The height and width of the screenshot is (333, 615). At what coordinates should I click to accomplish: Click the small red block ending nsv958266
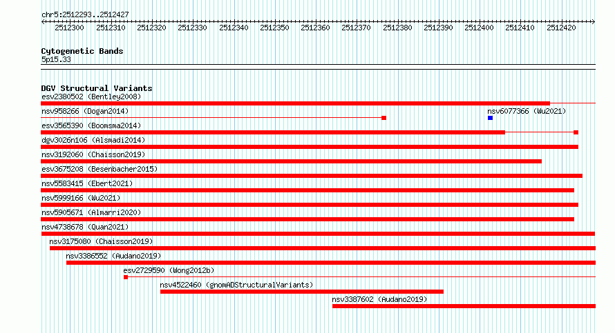coord(384,118)
